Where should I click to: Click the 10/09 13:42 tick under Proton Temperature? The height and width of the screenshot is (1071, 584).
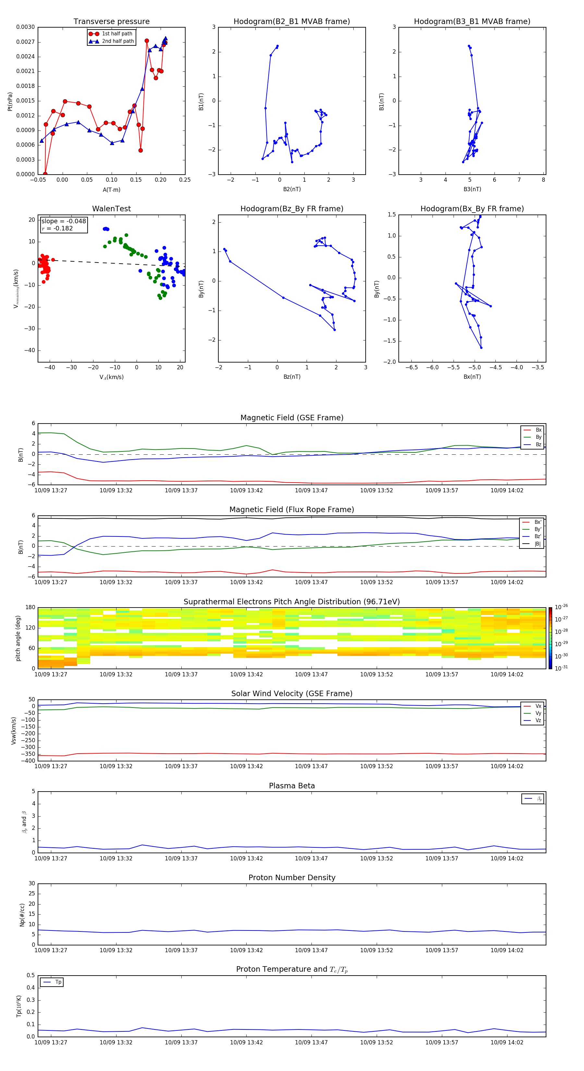coord(246,1042)
